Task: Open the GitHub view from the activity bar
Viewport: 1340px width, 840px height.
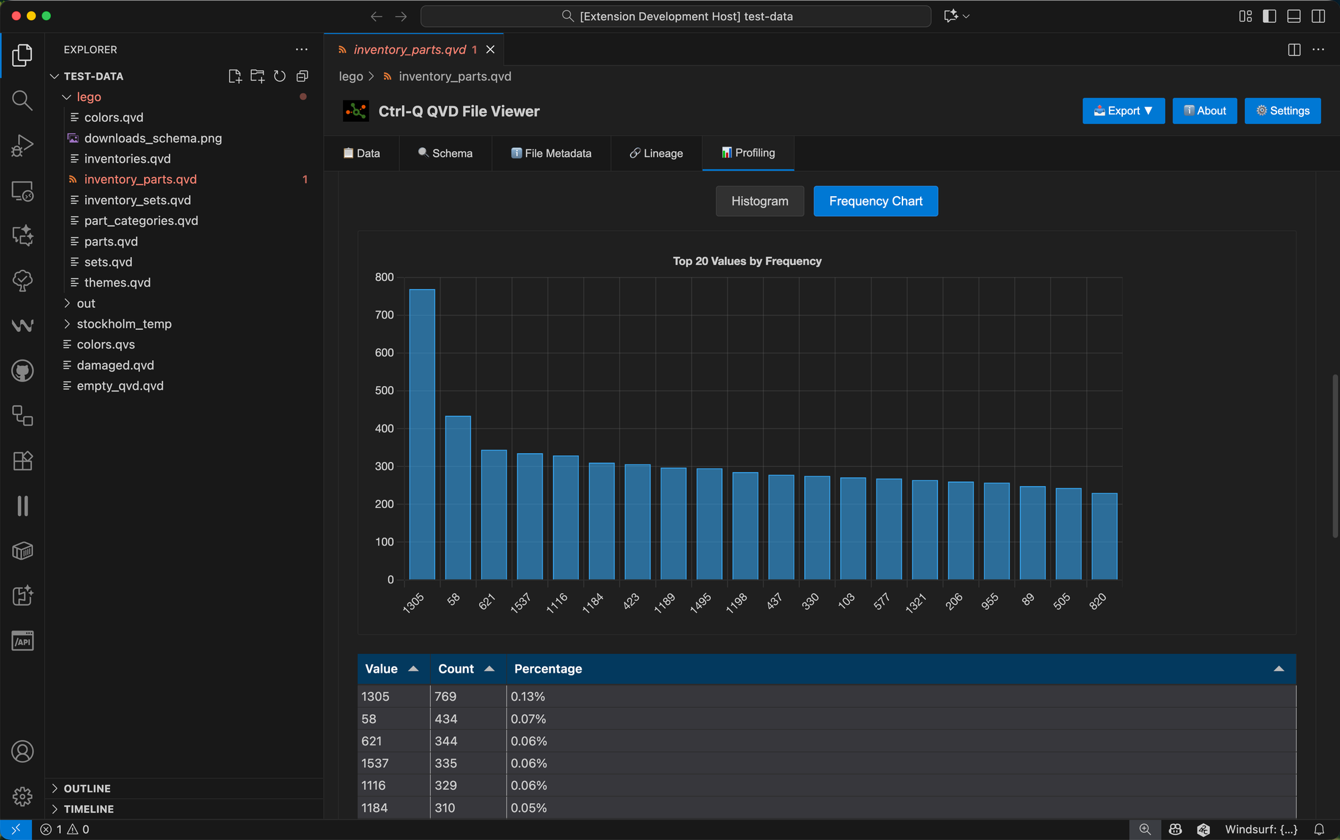Action: pyautogui.click(x=22, y=370)
